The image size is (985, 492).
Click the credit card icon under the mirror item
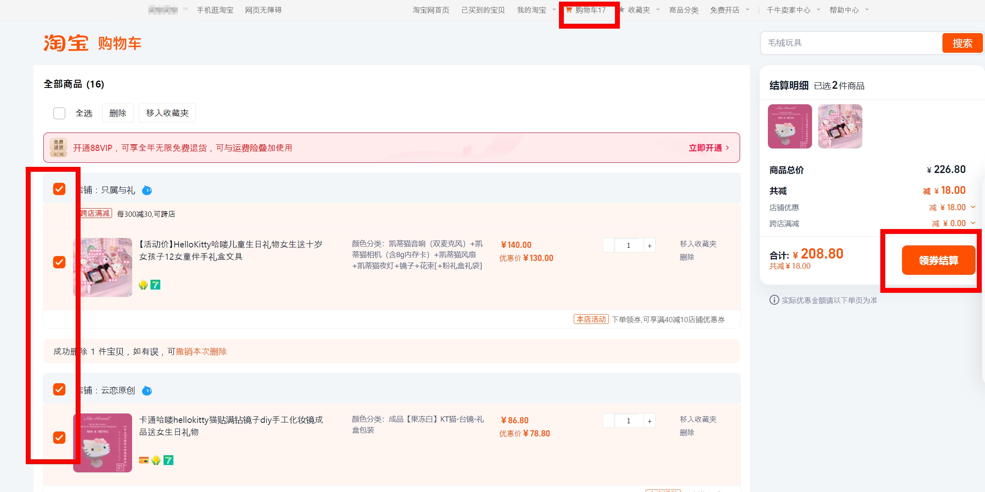click(x=144, y=460)
